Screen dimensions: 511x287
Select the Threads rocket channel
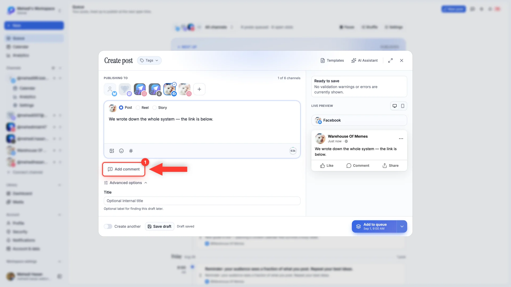[x=155, y=89]
